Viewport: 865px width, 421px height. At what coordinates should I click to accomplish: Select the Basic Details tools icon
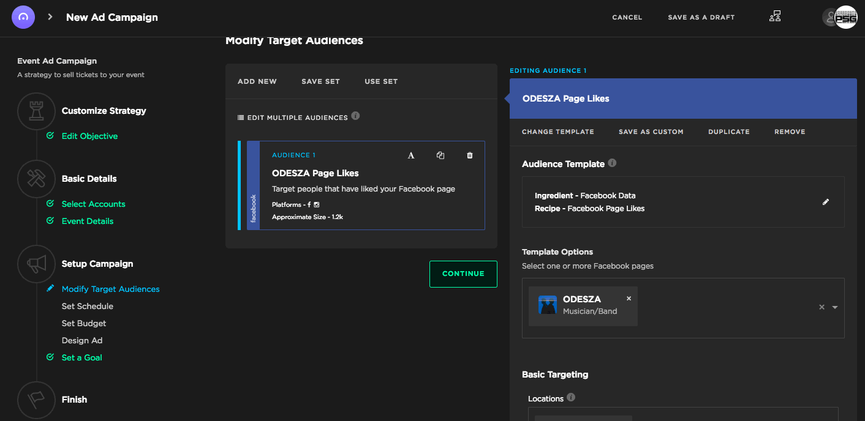pyautogui.click(x=37, y=179)
